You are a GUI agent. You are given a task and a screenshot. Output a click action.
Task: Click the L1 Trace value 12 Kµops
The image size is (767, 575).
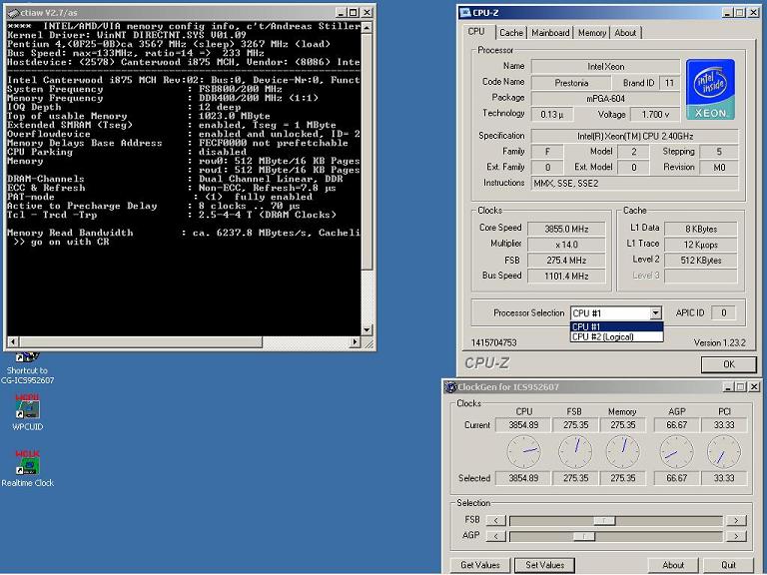tap(700, 245)
